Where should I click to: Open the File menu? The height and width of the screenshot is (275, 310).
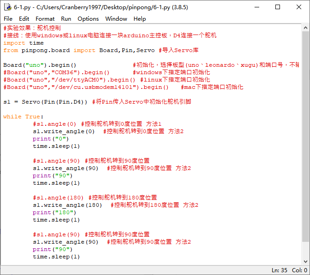click(x=8, y=19)
